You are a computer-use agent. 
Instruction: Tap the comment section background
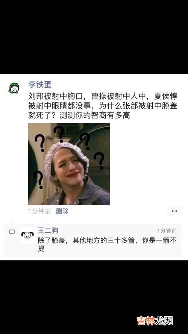[x=93, y=241]
